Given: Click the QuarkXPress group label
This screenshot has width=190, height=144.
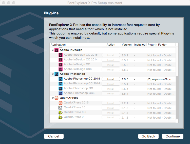Looking at the screenshot, I should coord(69,98).
